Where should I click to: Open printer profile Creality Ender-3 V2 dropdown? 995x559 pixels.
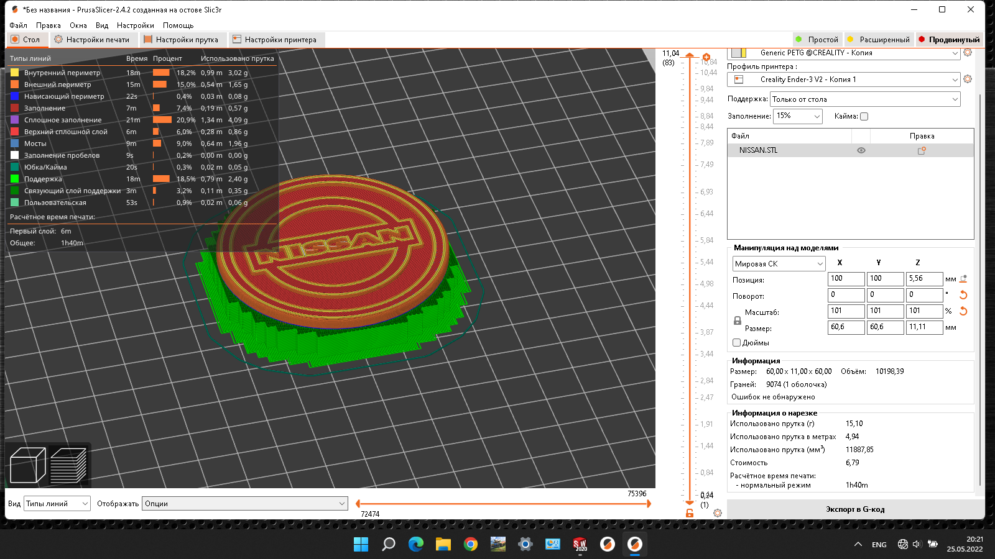click(x=844, y=80)
